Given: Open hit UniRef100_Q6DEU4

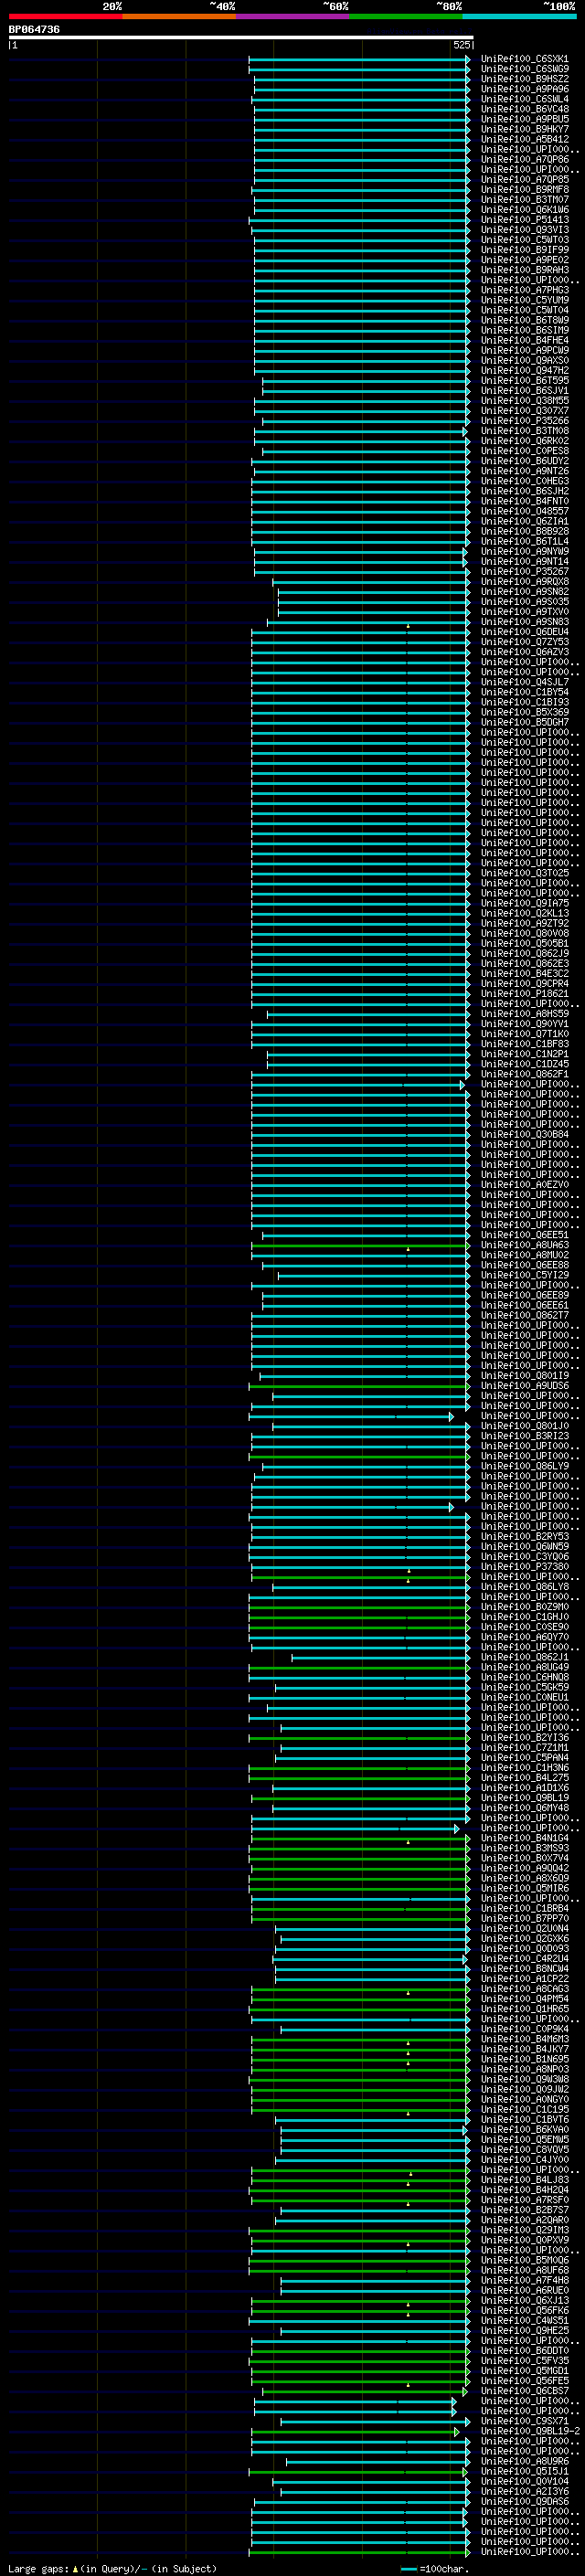Looking at the screenshot, I should tap(525, 632).
